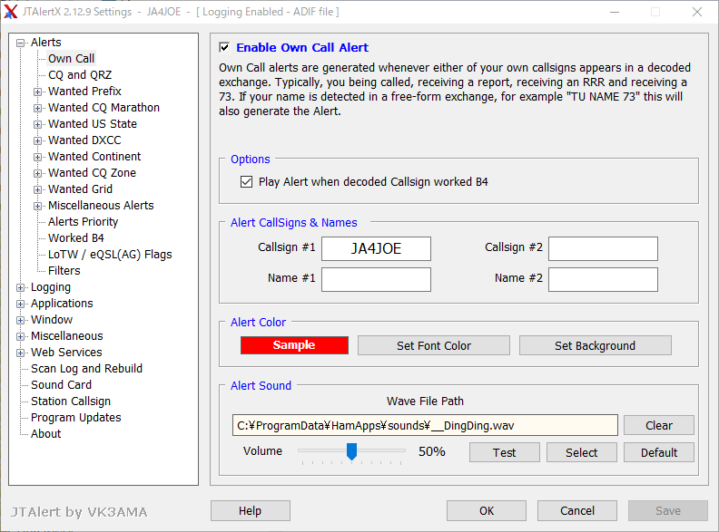Image resolution: width=719 pixels, height=532 pixels.
Task: Select the Worked B4 tree item
Action: (76, 238)
